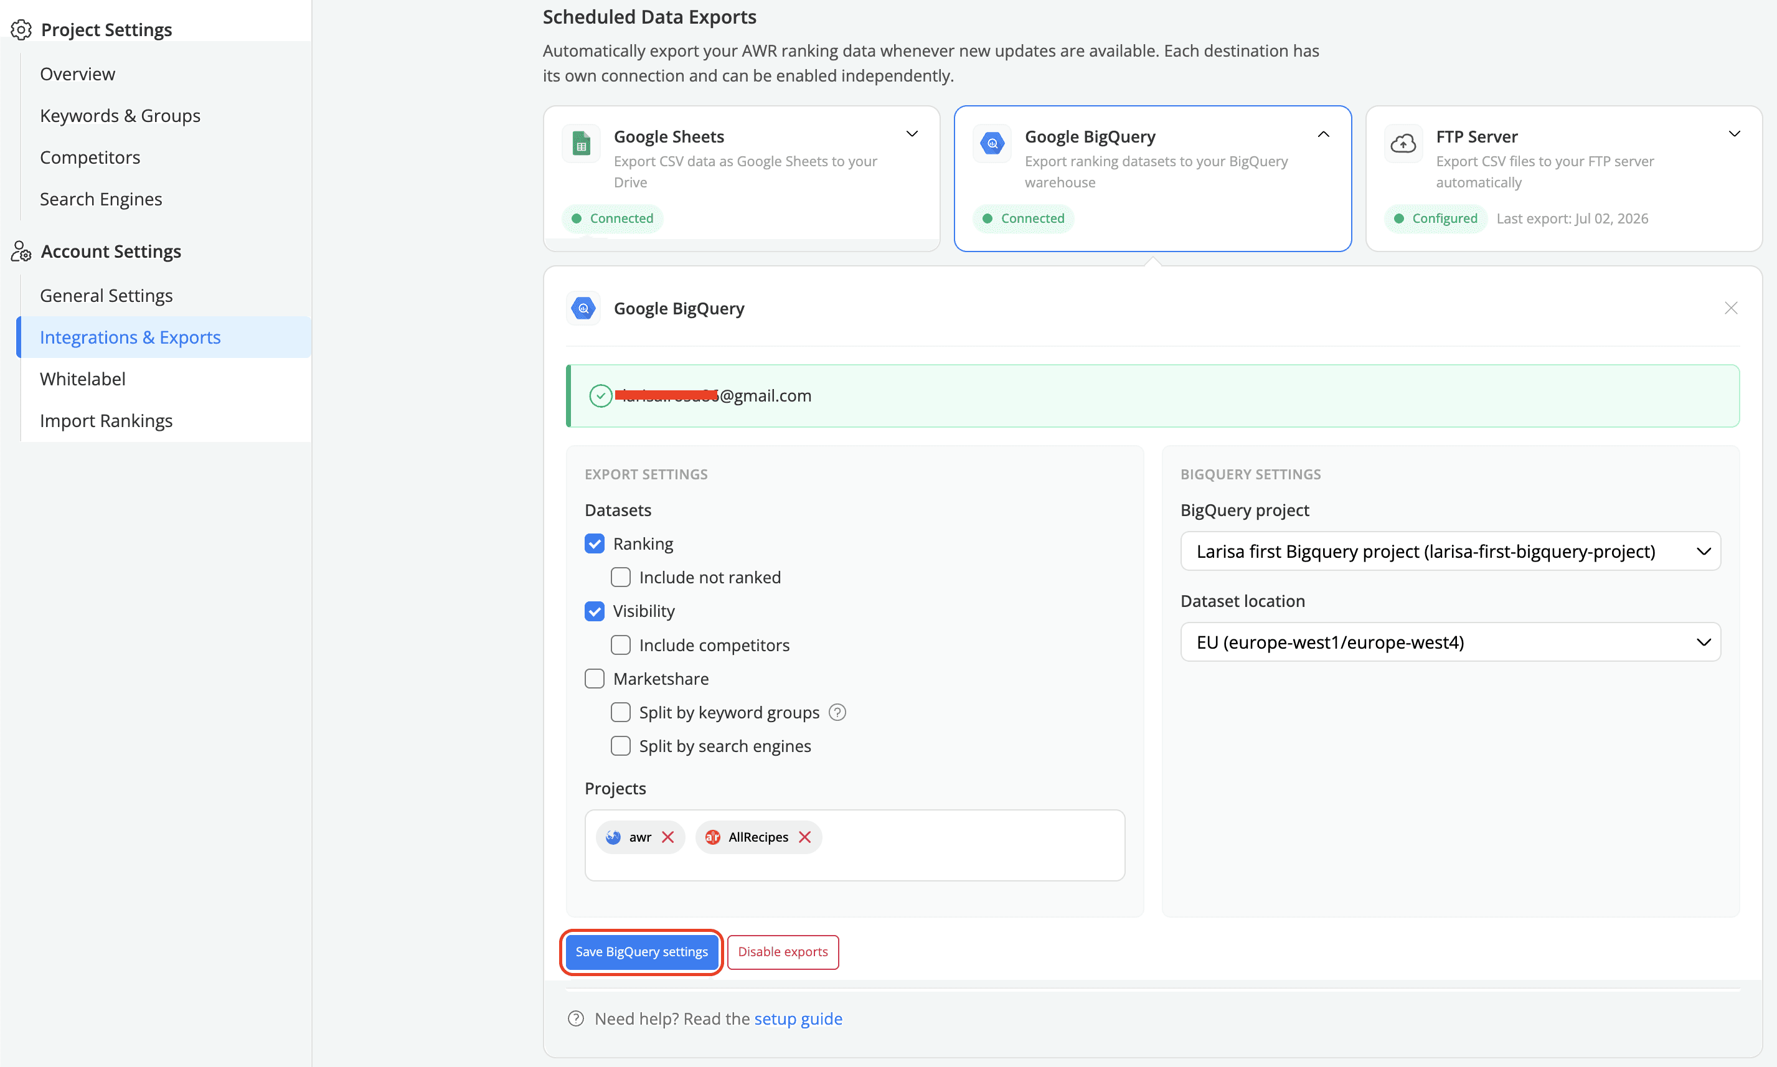Screen dimensions: 1777x1067
Task: Expand the FTP Server card
Action: [x=1735, y=134]
